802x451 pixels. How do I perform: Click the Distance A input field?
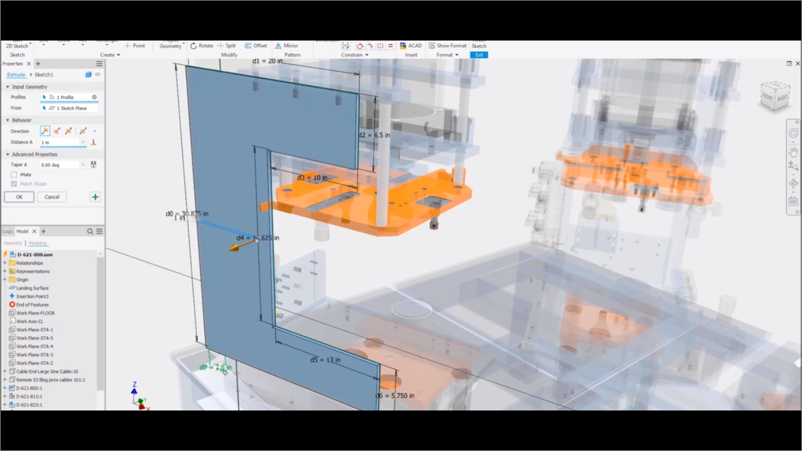[x=60, y=142]
